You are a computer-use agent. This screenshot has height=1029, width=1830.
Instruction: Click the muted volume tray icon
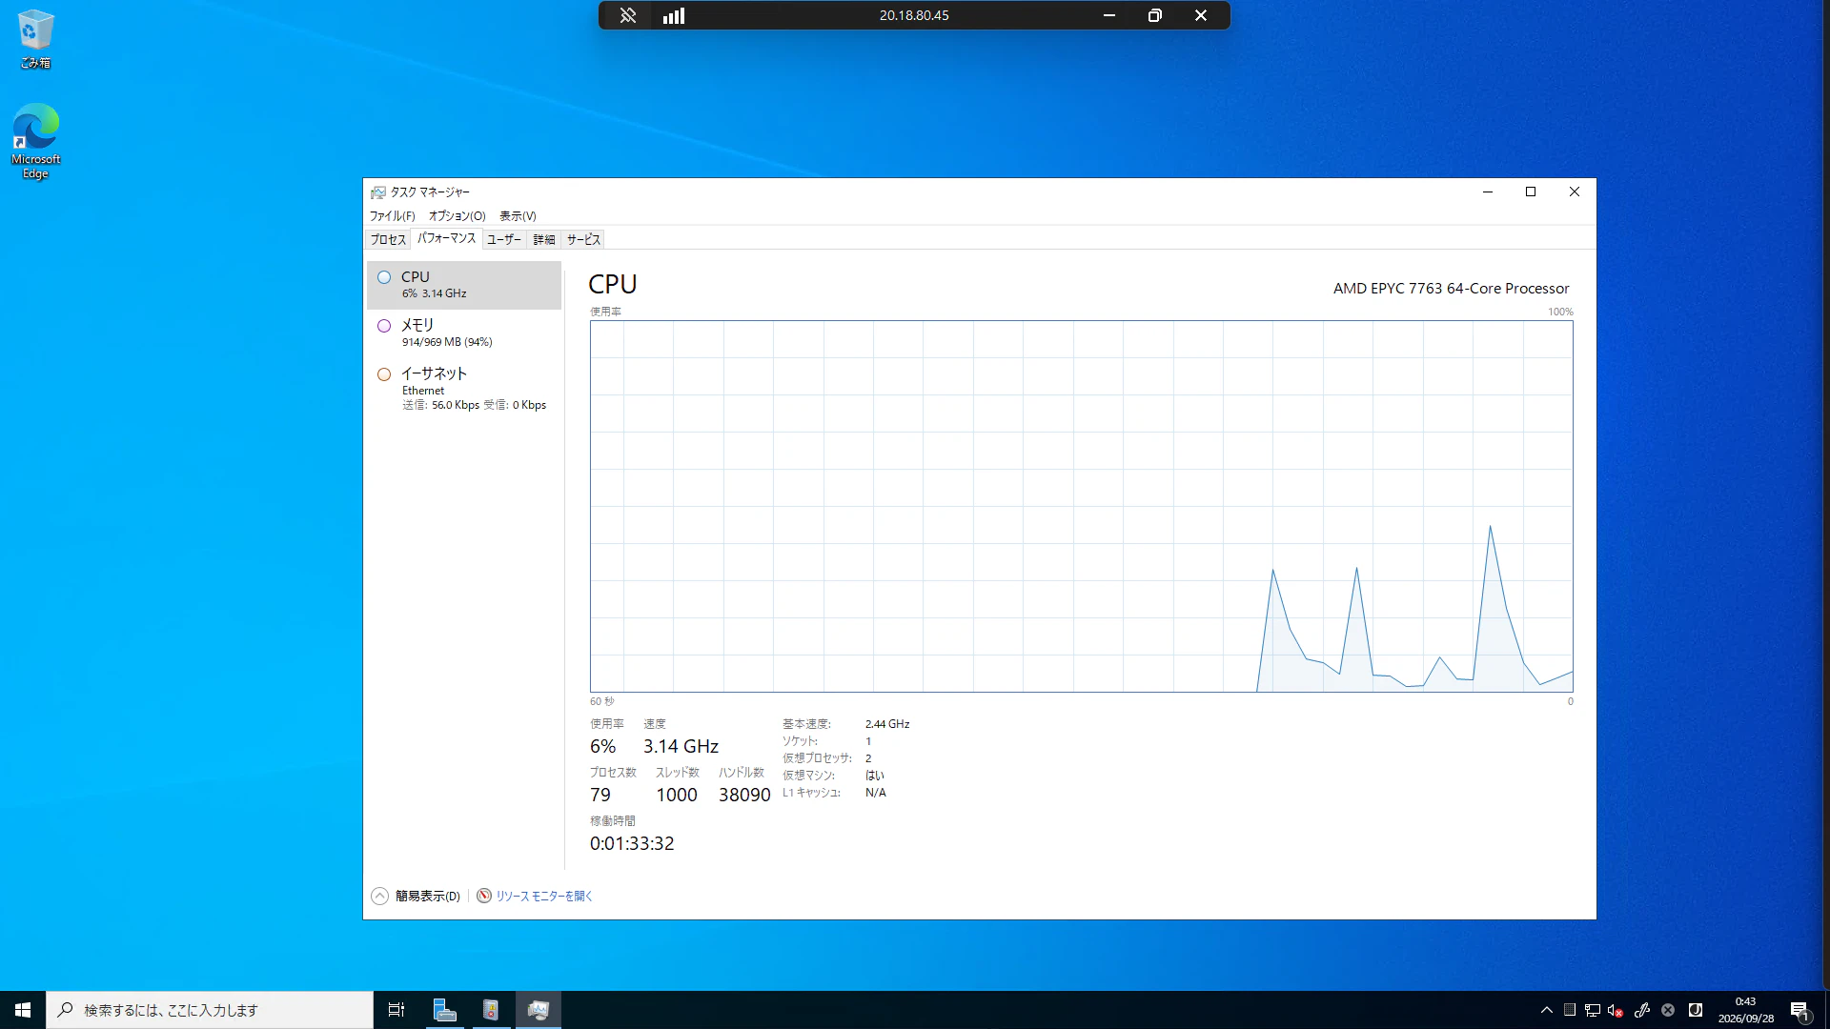pos(1615,1010)
